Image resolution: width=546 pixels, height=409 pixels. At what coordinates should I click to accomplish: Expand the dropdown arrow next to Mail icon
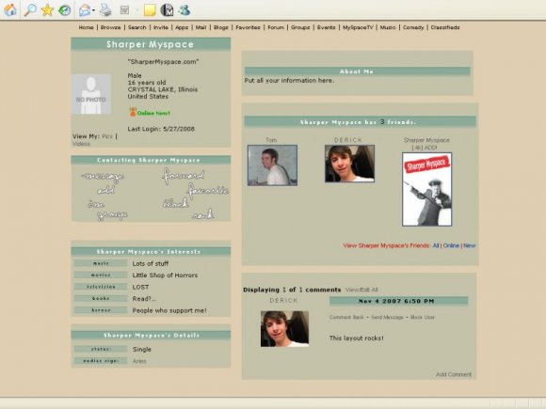(94, 10)
